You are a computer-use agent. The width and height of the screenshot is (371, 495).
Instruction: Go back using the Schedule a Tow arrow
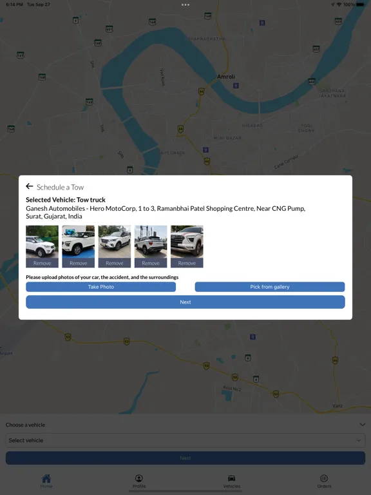pos(30,186)
